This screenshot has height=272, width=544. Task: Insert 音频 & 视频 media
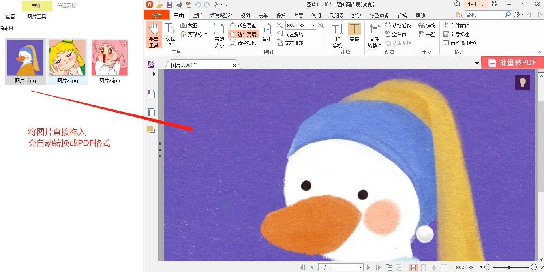460,43
